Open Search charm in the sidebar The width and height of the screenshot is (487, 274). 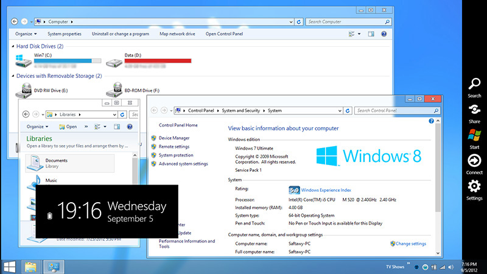coord(474,88)
